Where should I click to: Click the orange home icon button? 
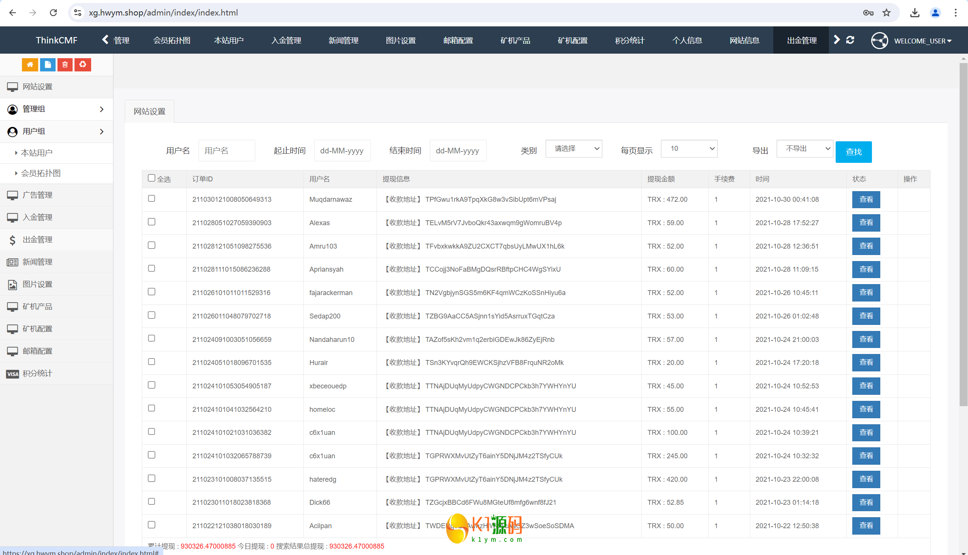(x=30, y=65)
